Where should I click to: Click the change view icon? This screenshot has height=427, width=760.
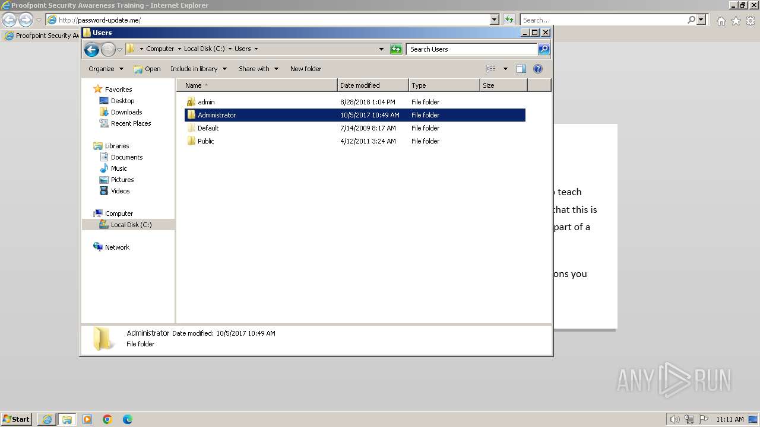pos(491,69)
